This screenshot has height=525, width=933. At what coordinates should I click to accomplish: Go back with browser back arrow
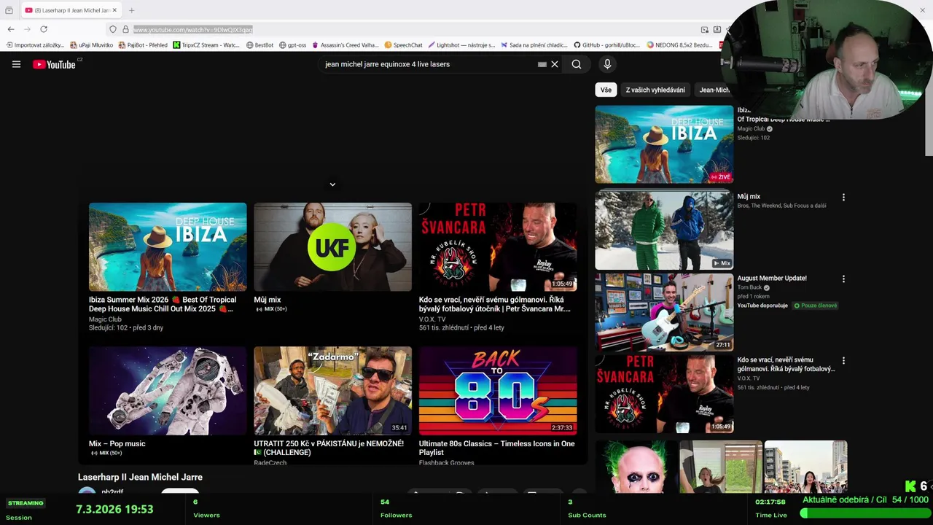coord(11,29)
